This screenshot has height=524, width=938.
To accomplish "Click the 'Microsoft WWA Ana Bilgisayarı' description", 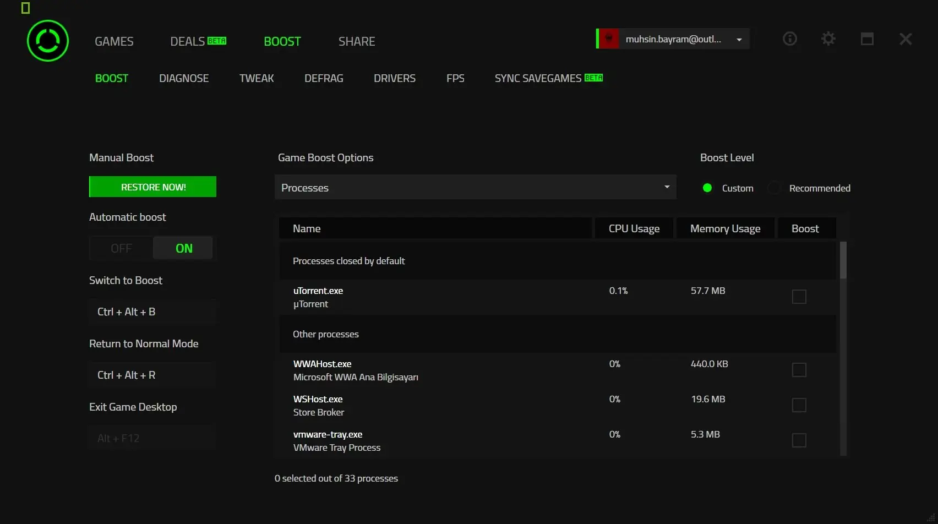I will point(356,377).
